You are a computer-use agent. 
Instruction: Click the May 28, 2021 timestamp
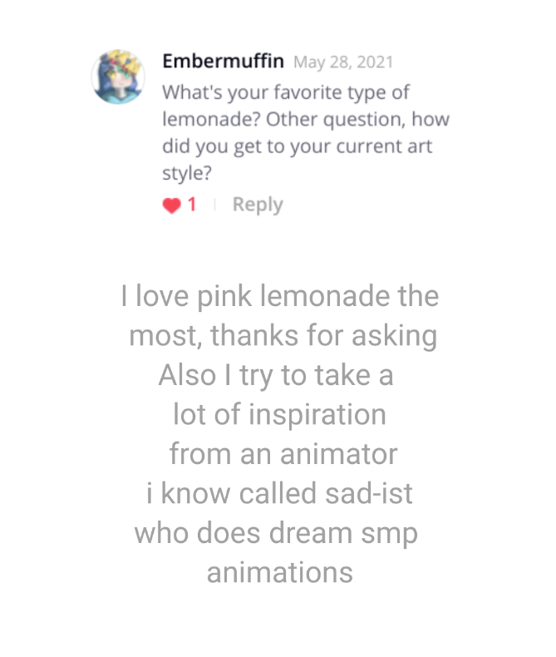[343, 62]
